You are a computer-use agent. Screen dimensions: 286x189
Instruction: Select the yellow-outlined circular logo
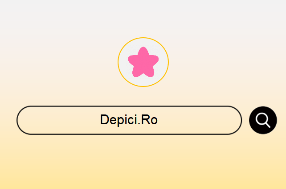point(143,62)
